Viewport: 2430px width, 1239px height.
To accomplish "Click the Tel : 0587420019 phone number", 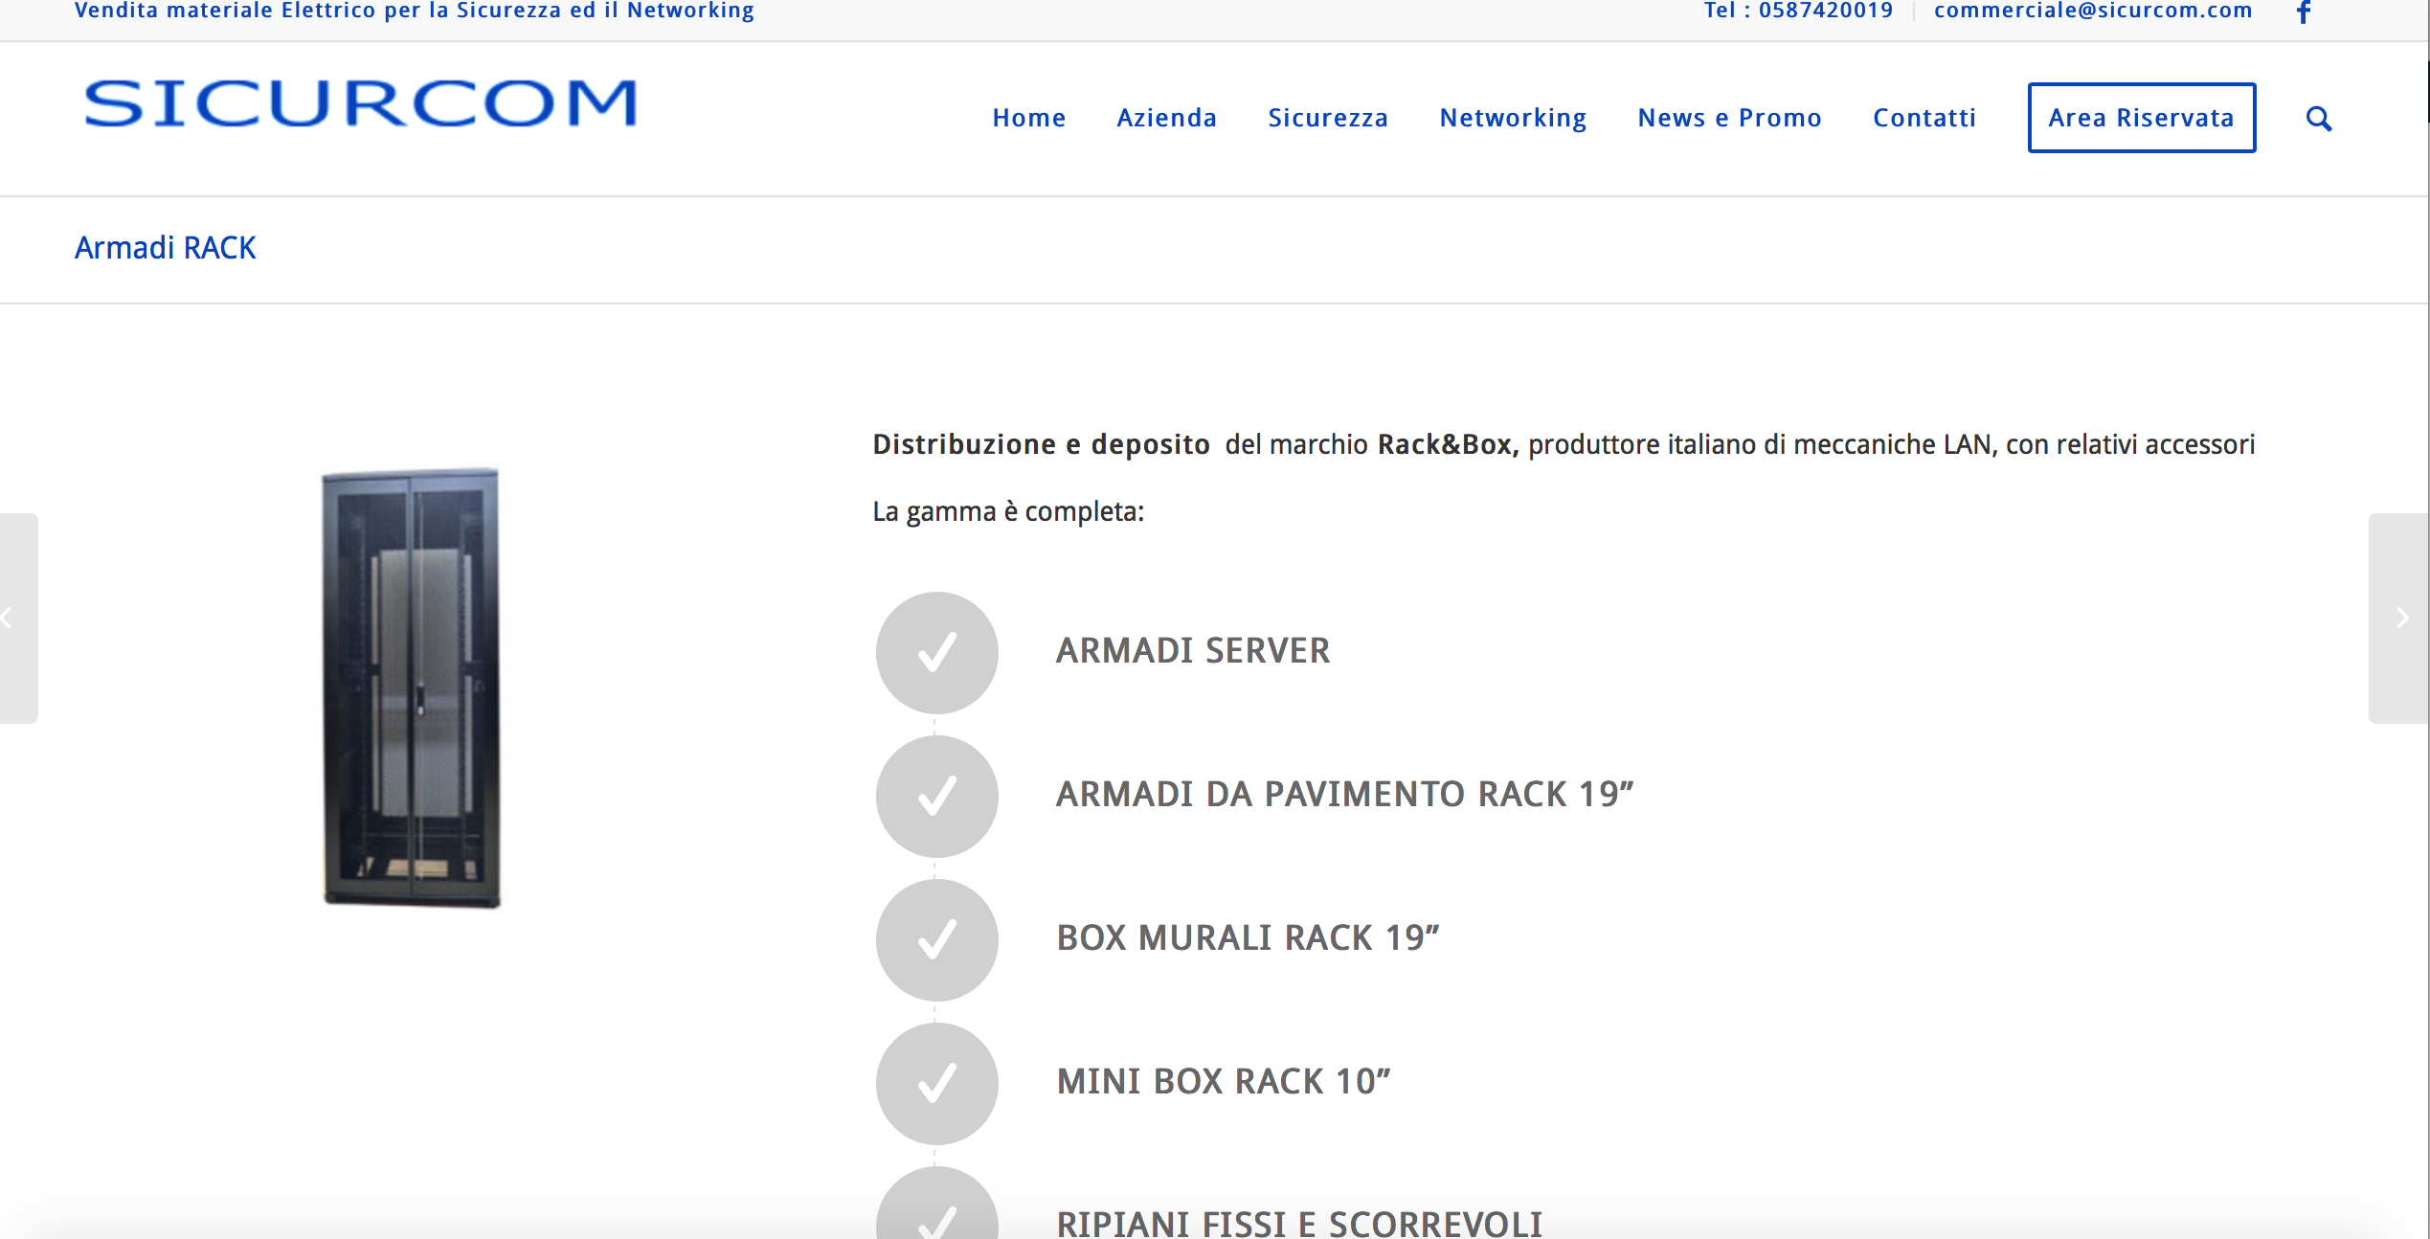I will click(1798, 11).
